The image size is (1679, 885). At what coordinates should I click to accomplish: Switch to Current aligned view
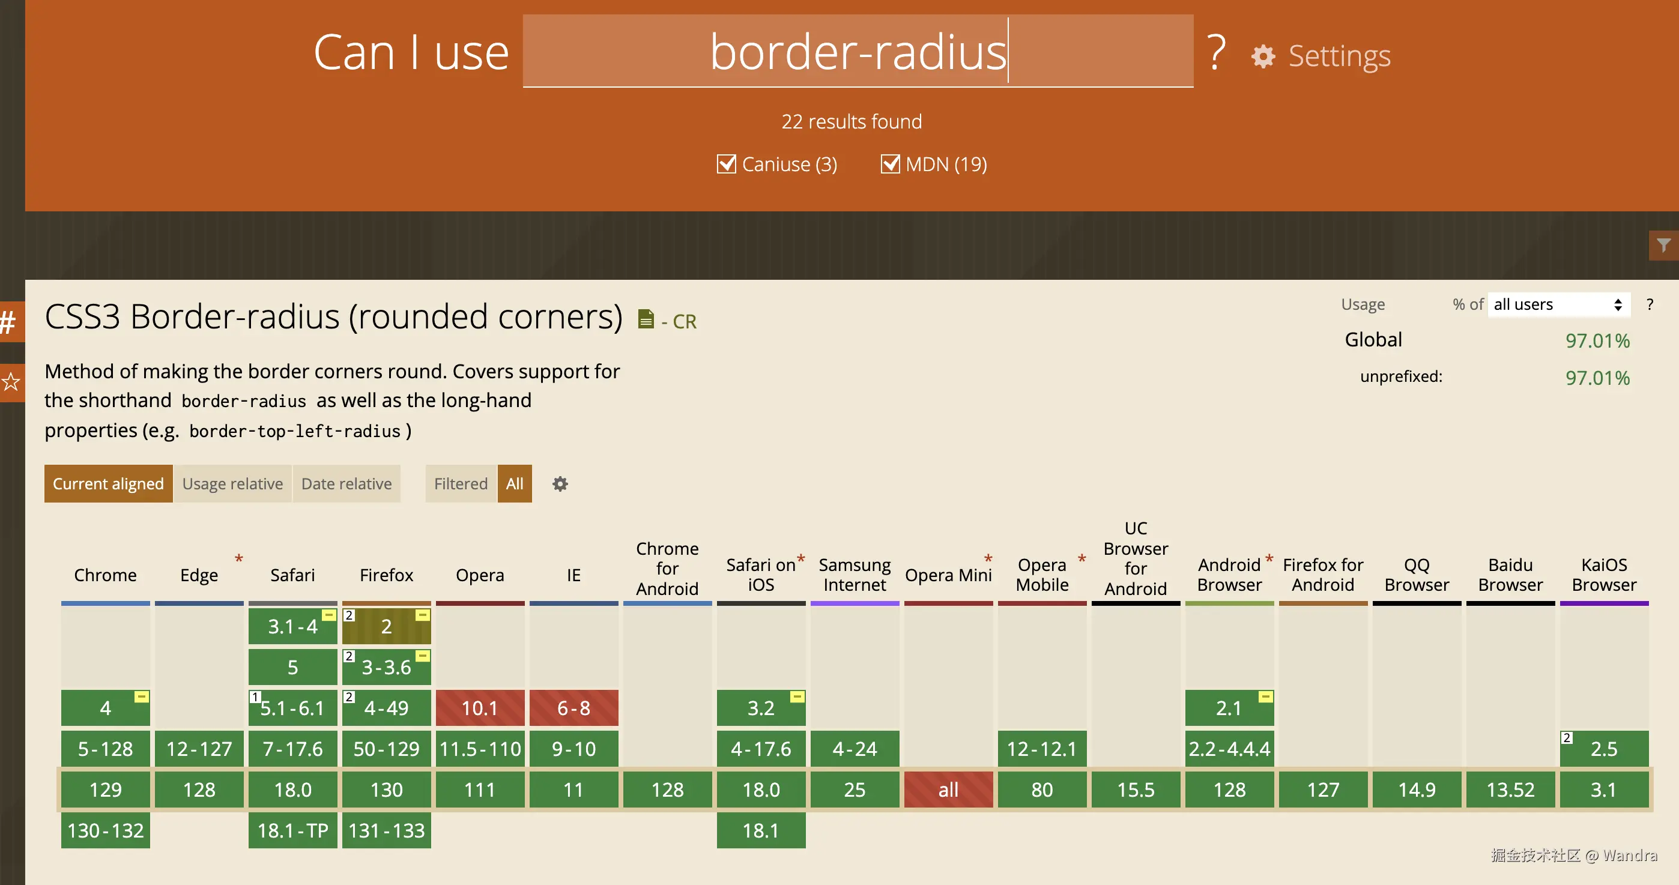108,483
